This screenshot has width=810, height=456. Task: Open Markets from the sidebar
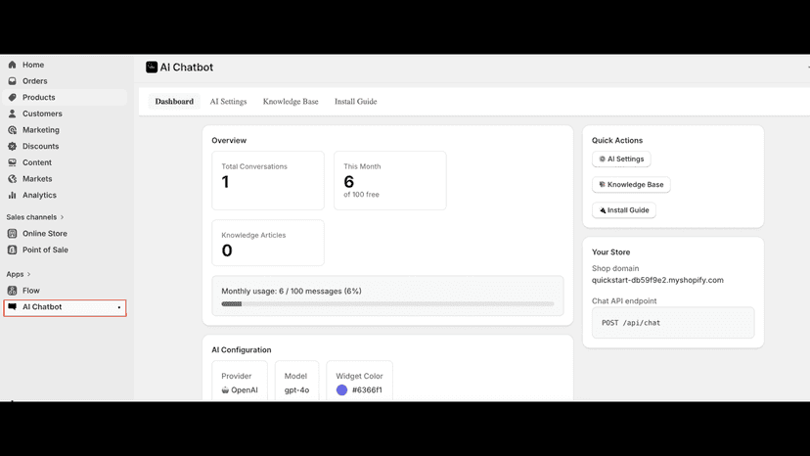click(x=65, y=179)
